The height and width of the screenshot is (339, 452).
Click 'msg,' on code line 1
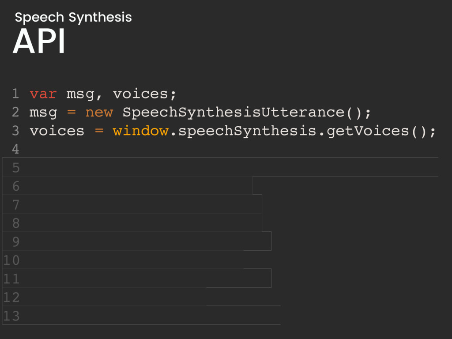pos(84,94)
